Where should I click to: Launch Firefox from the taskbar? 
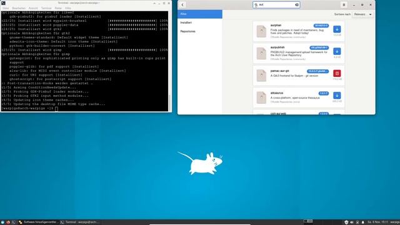8,222
